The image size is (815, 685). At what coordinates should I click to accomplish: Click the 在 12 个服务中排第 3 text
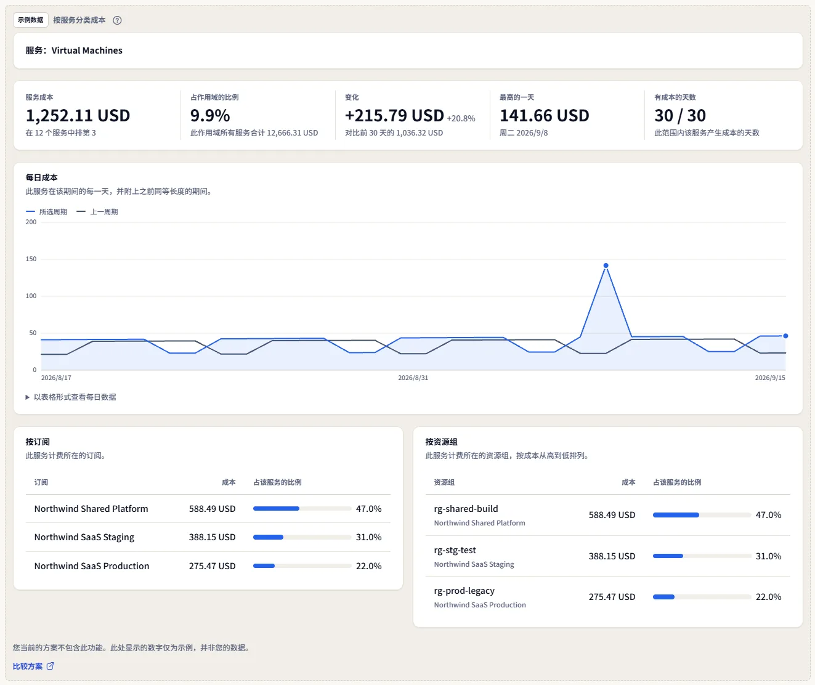(60, 133)
